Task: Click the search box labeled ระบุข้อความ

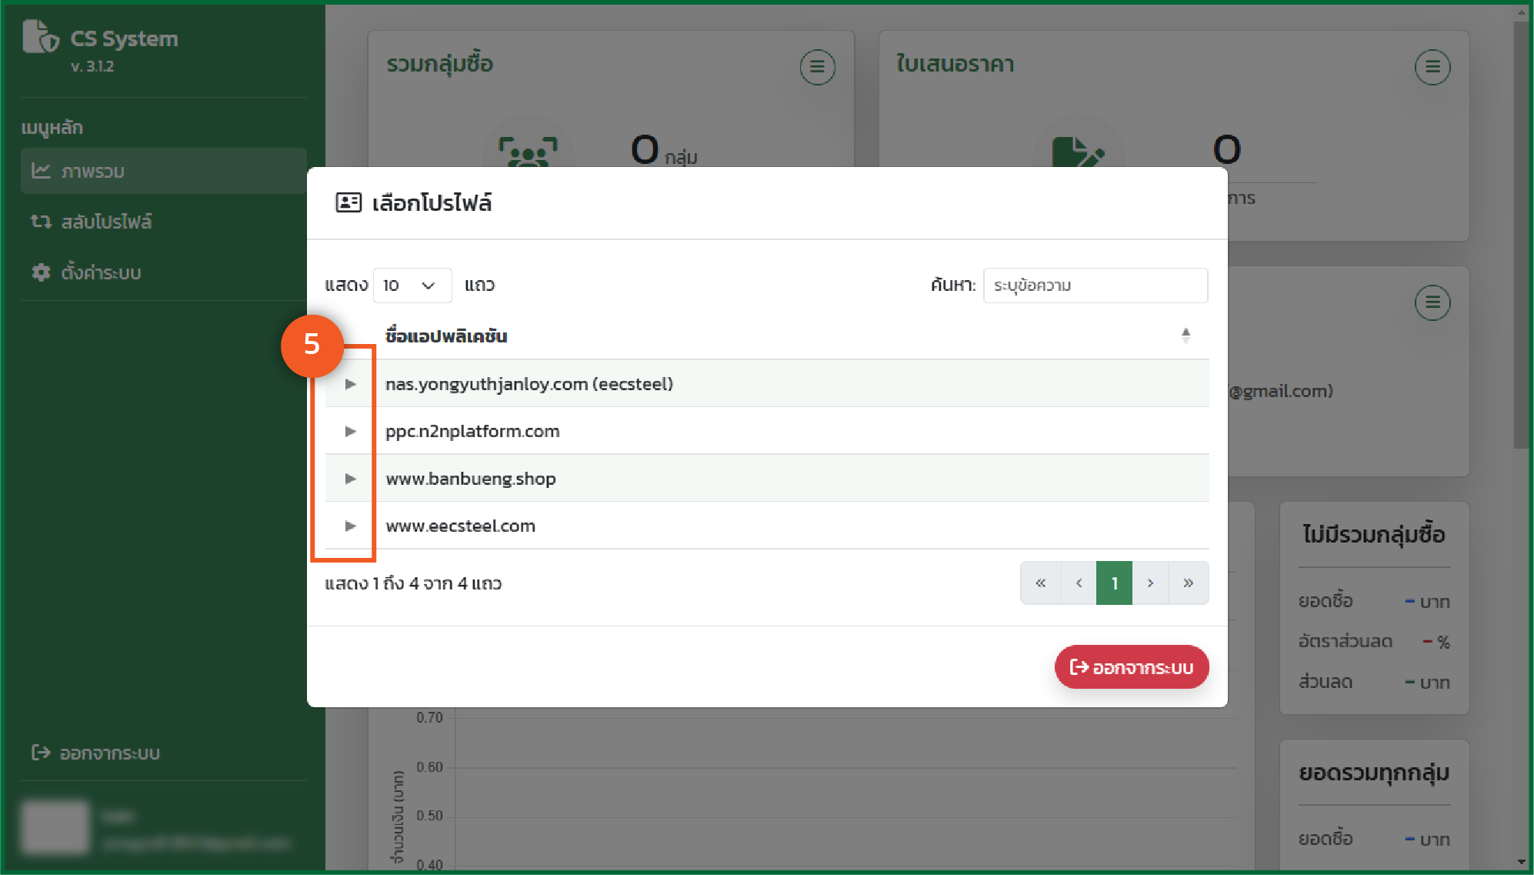Action: [1095, 286]
